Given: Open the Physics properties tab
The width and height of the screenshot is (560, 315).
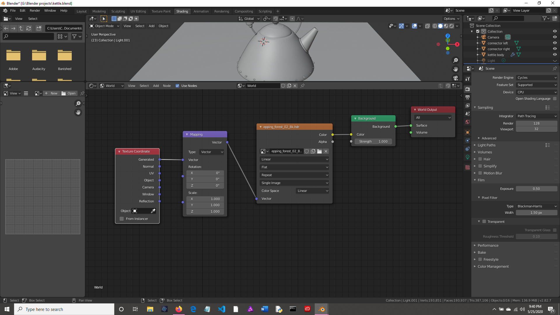Looking at the screenshot, I should point(468,141).
